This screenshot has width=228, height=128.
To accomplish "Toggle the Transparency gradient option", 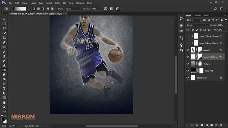I will (118, 9).
